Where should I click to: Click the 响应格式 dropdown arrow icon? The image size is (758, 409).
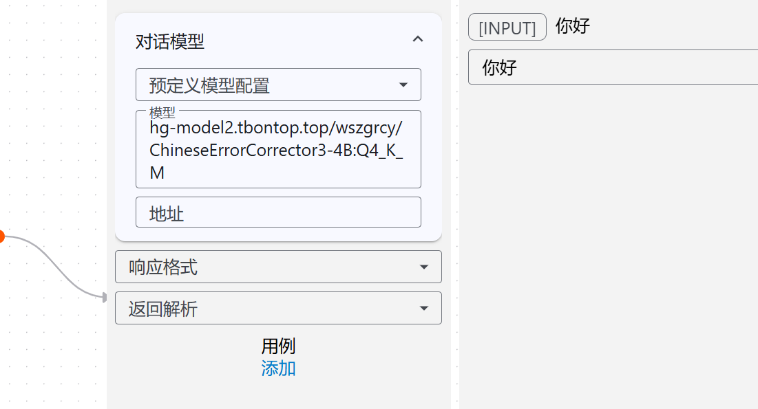click(x=424, y=267)
